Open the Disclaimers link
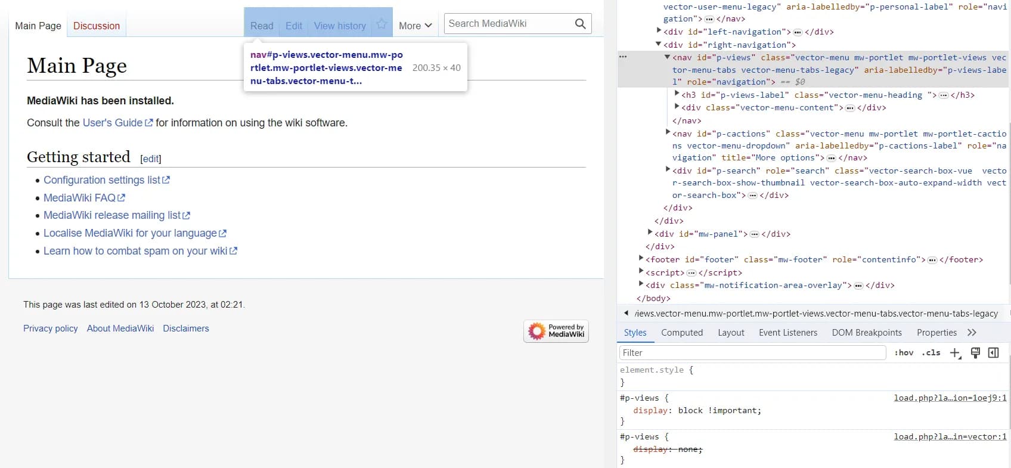The height and width of the screenshot is (468, 1011). (x=186, y=328)
